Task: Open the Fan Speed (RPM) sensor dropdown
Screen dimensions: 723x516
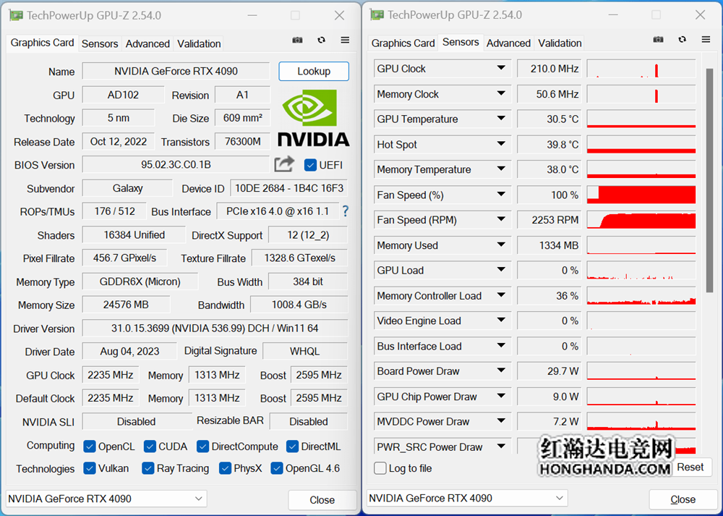Action: pos(501,219)
